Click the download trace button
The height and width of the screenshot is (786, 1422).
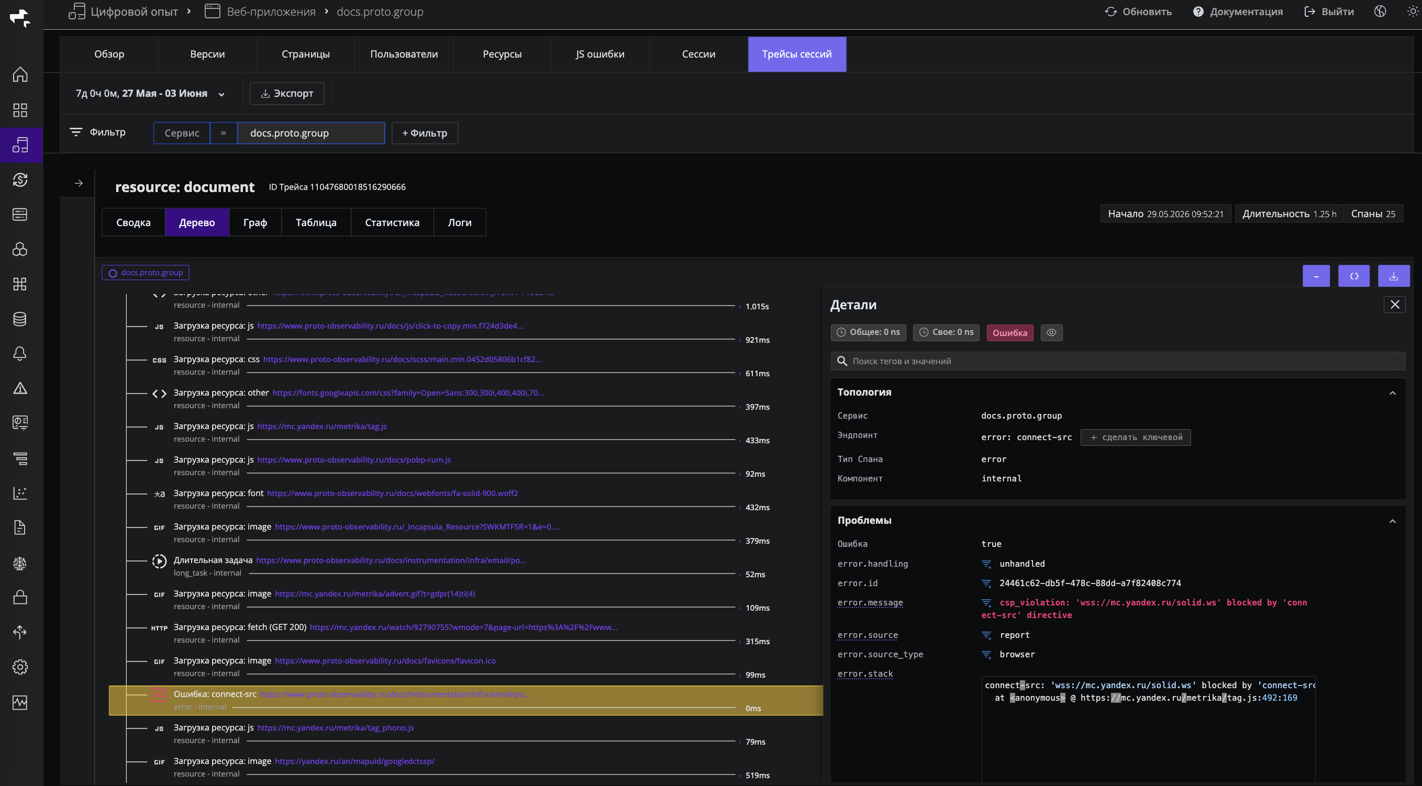[1393, 276]
